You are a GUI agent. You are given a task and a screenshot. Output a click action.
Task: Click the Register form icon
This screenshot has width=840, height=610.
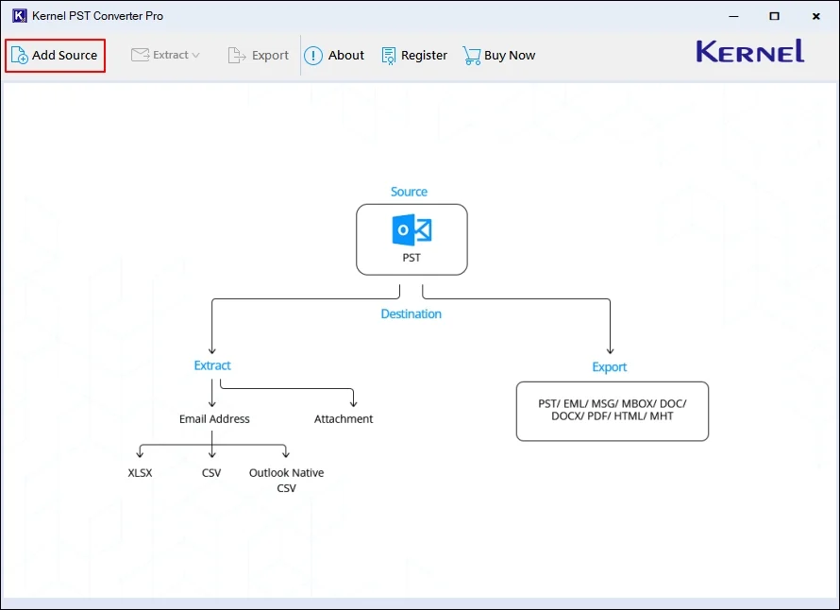pyautogui.click(x=389, y=56)
